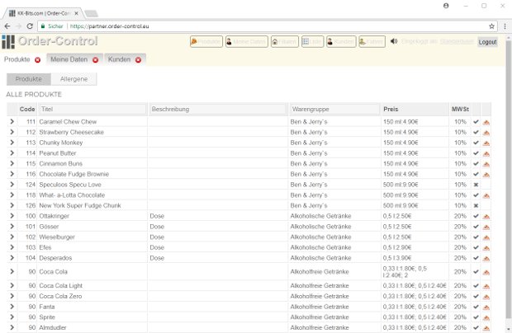Viewport: 512px width, 333px height.
Task: Click the Logout button
Action: pyautogui.click(x=487, y=42)
